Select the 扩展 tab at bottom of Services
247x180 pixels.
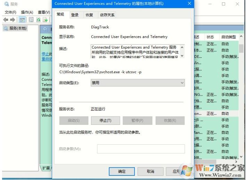tap(46, 168)
